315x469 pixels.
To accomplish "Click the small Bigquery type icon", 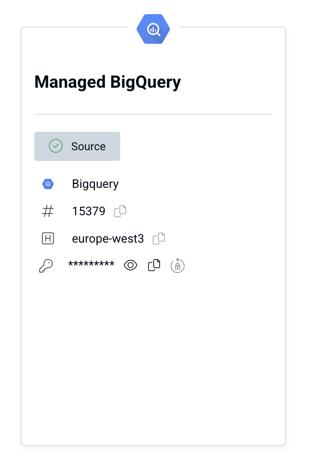I will [48, 184].
